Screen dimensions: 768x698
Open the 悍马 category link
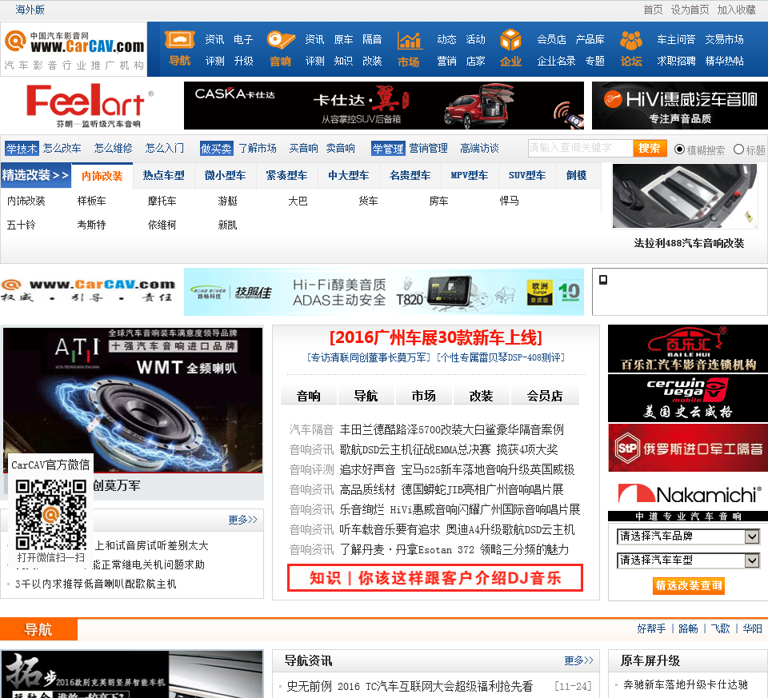[x=509, y=201]
